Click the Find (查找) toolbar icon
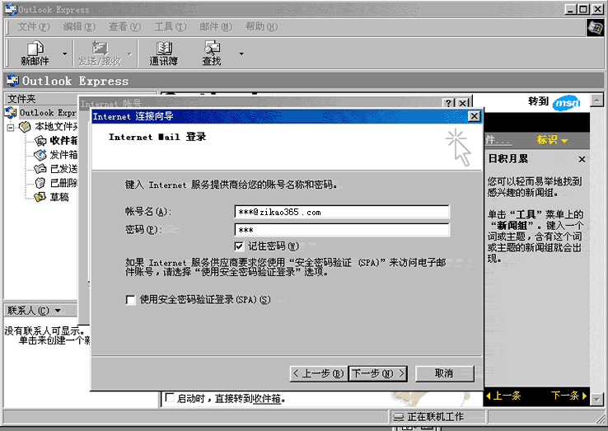The image size is (608, 431). 212,53
